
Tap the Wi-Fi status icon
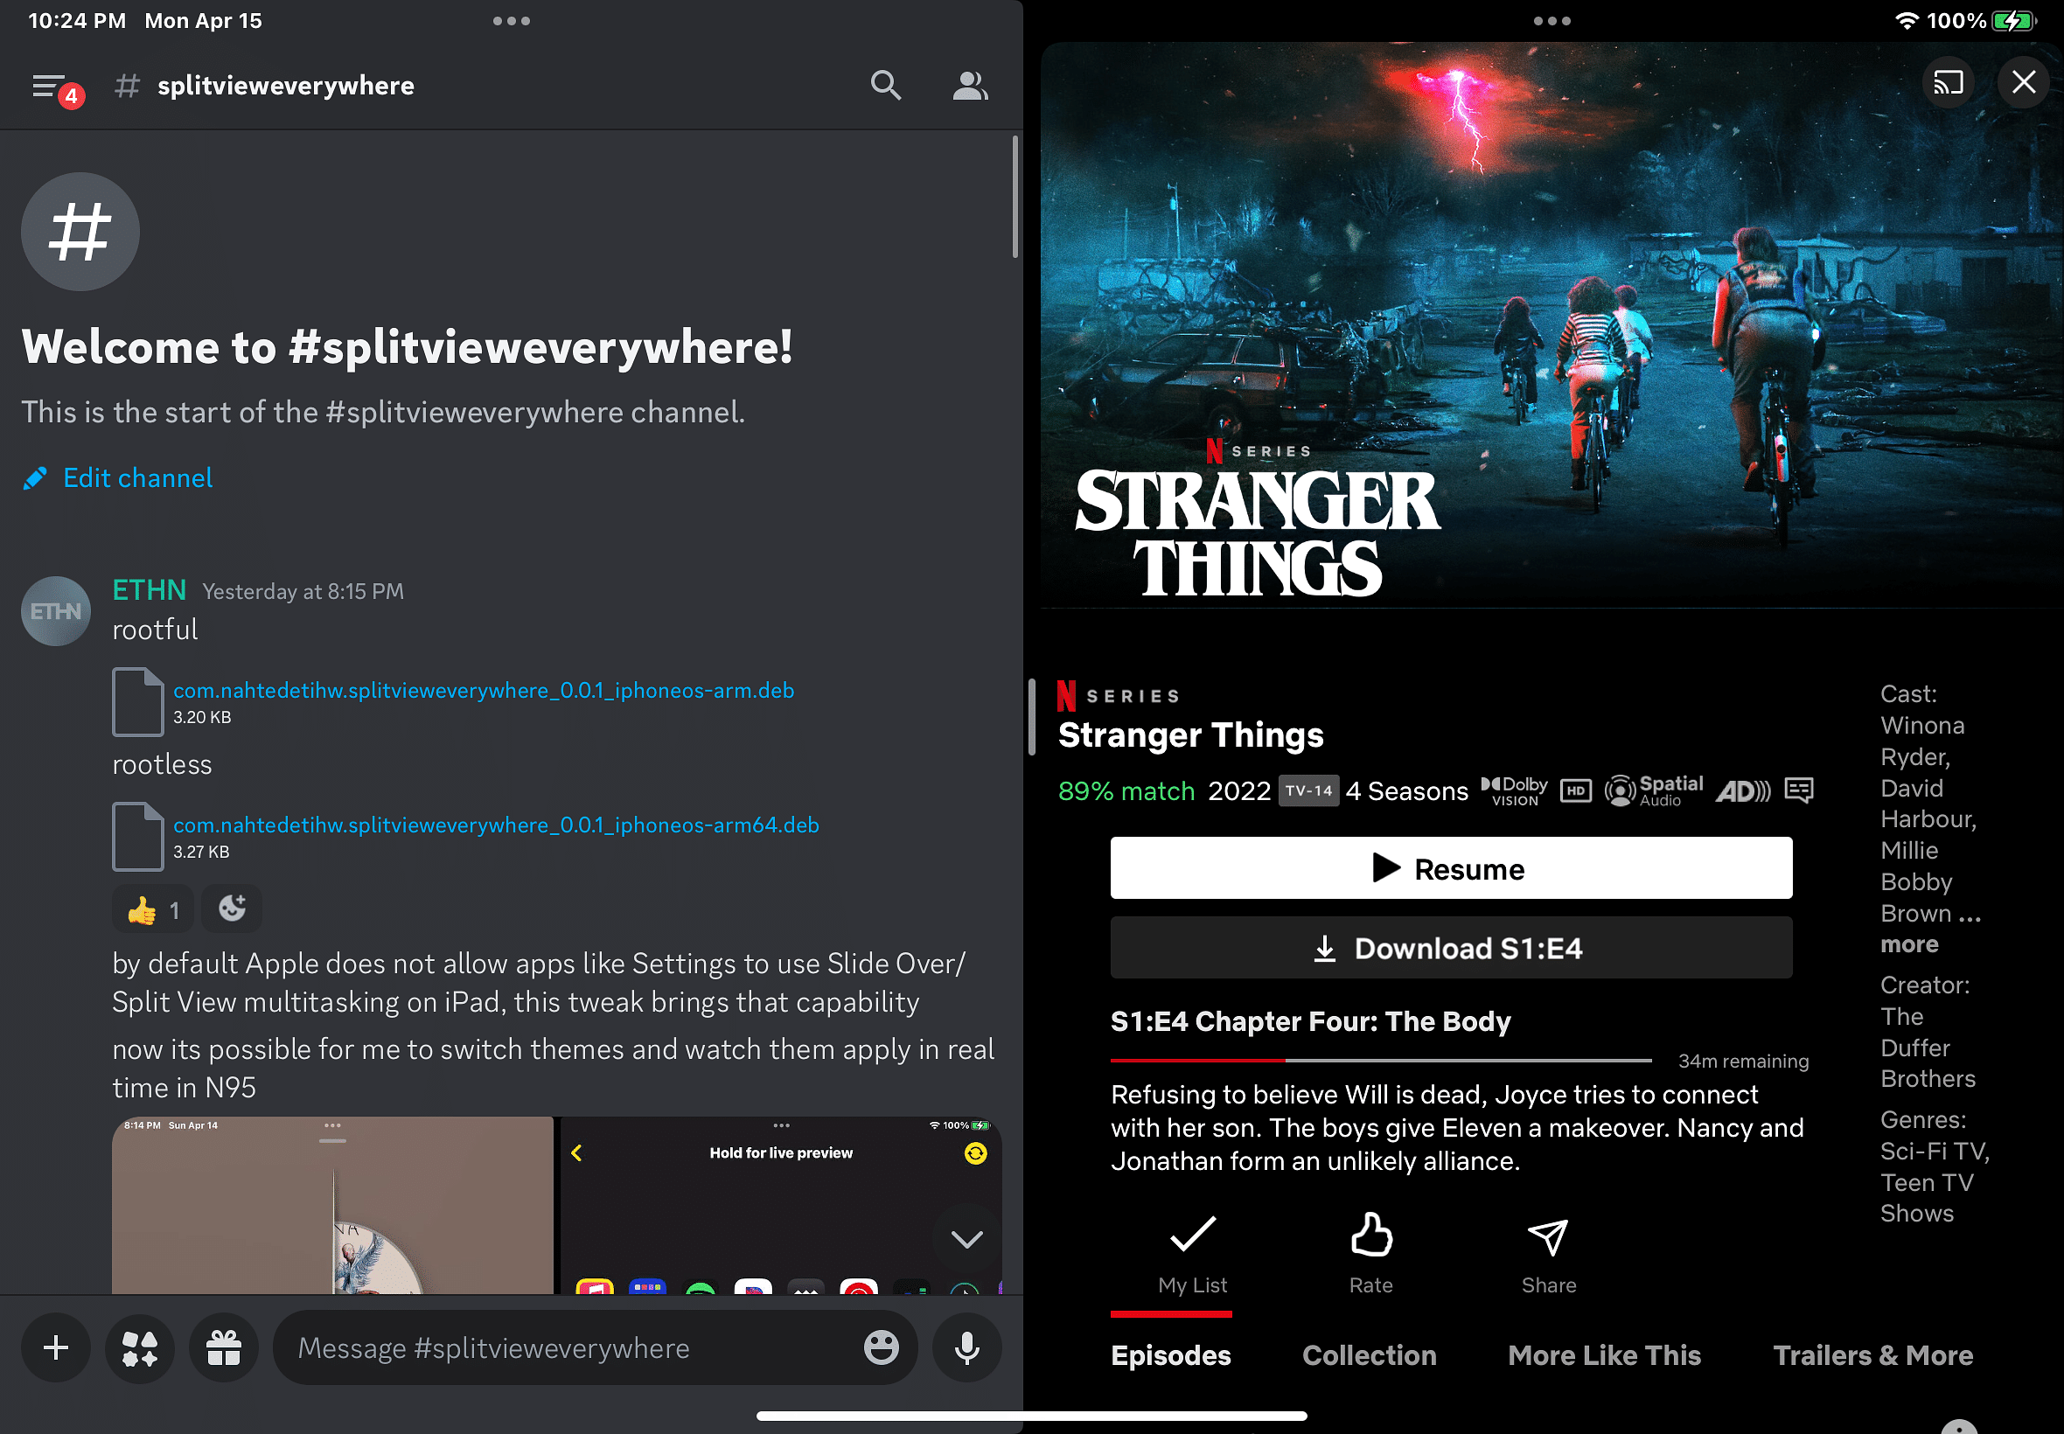[x=1907, y=21]
